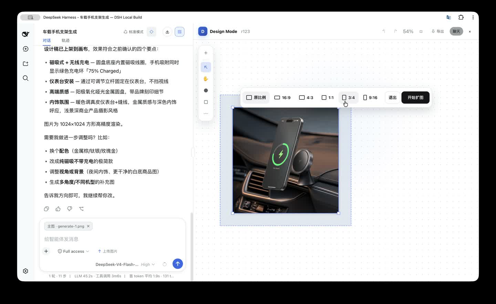Click the '1 轮 · 11 步' status text
This screenshot has width=496, height=304.
pyautogui.click(x=58, y=276)
